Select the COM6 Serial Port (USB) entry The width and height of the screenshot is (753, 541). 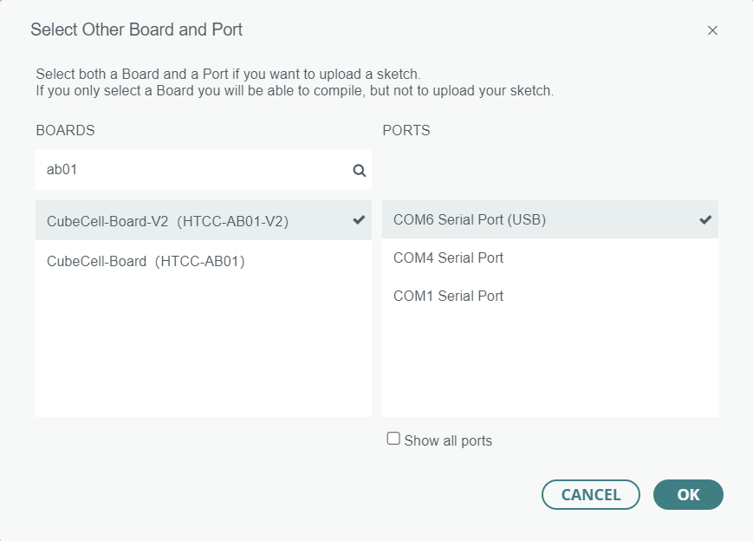470,219
